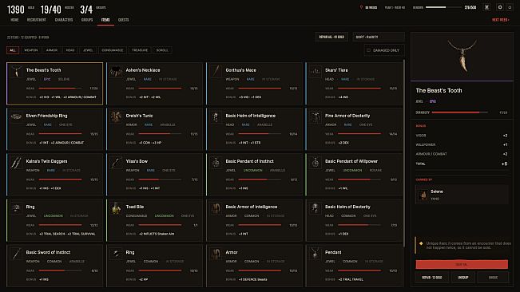
Task: Click Gorthus's Mace weapon icon
Action: coord(216,71)
